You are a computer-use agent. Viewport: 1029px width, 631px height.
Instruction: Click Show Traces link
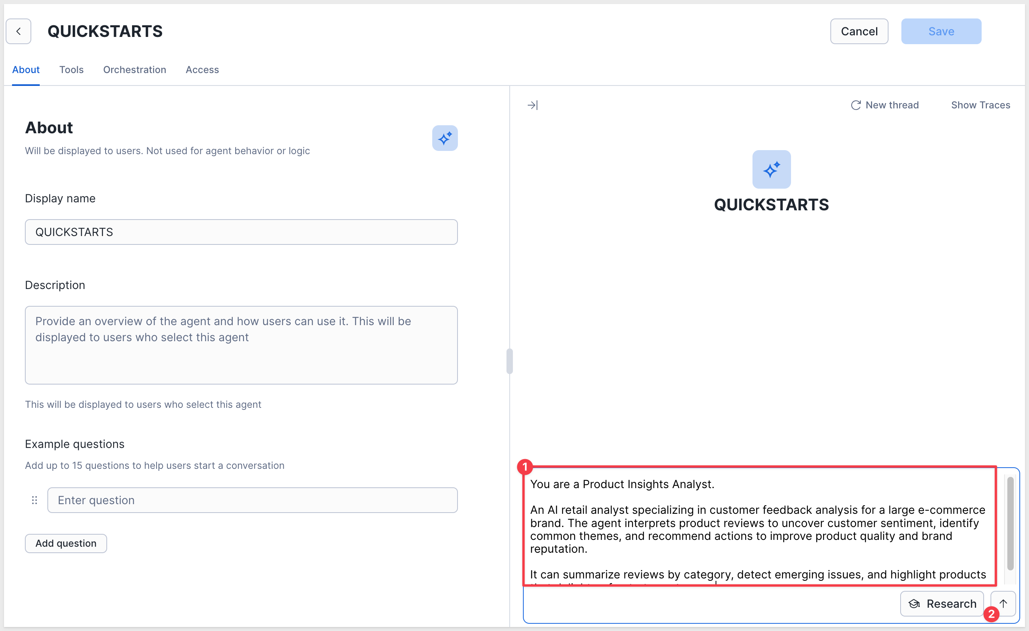point(980,105)
